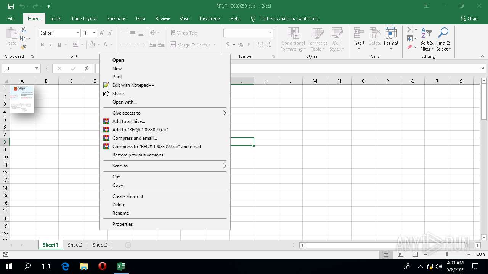Click Merge & Center button
This screenshot has width=488, height=274.
click(x=190, y=45)
